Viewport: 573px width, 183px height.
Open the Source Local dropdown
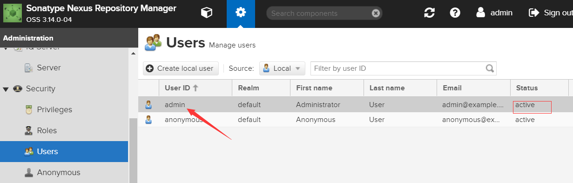coord(282,68)
